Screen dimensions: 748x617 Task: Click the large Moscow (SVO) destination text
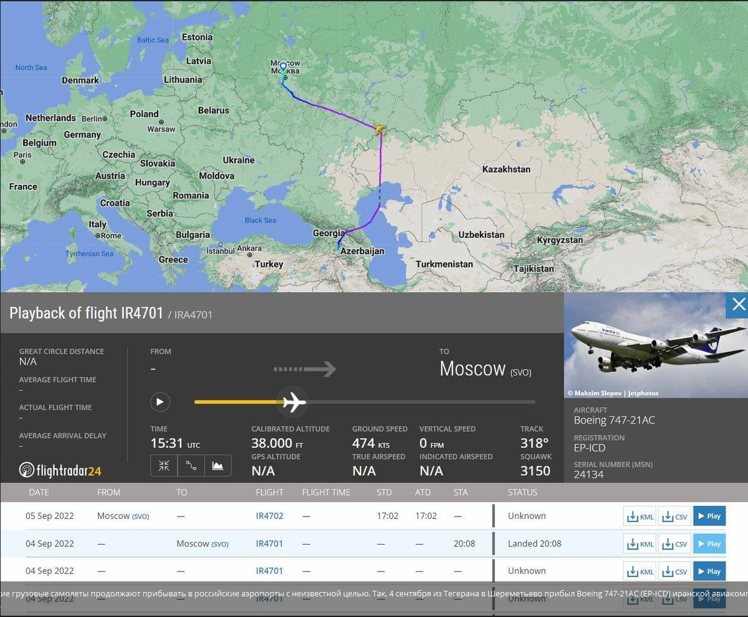486,369
